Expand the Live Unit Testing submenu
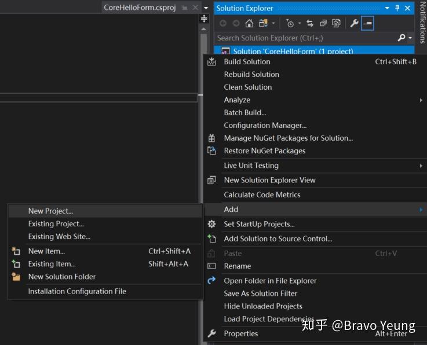 click(x=315, y=166)
